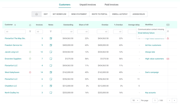The width and height of the screenshot is (180, 106).
Task: Switch to Unpaid invoices tab
Action: point(88,5)
